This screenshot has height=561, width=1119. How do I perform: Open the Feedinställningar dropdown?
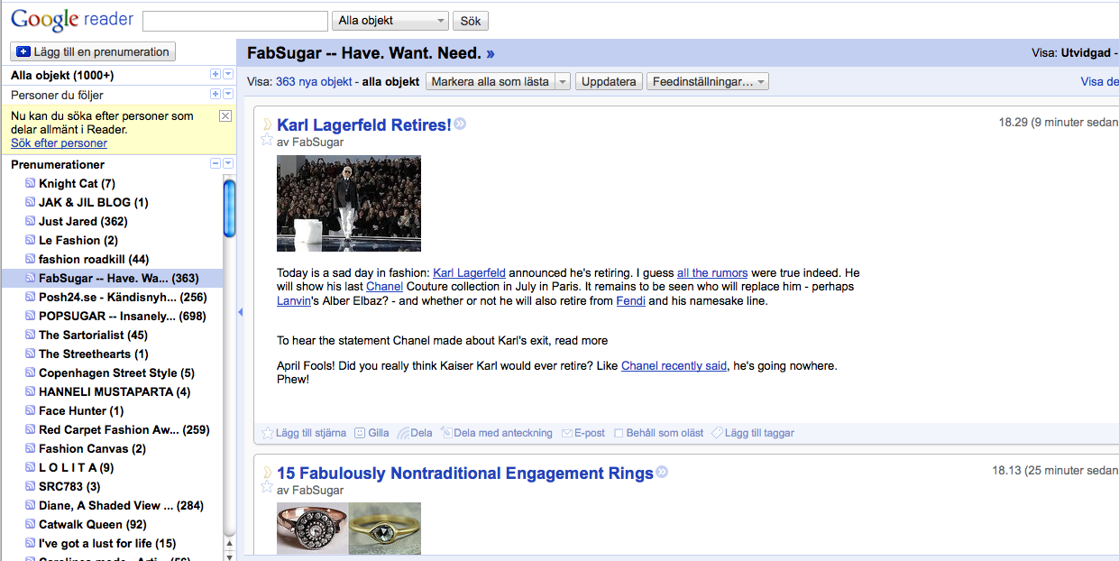pos(707,81)
